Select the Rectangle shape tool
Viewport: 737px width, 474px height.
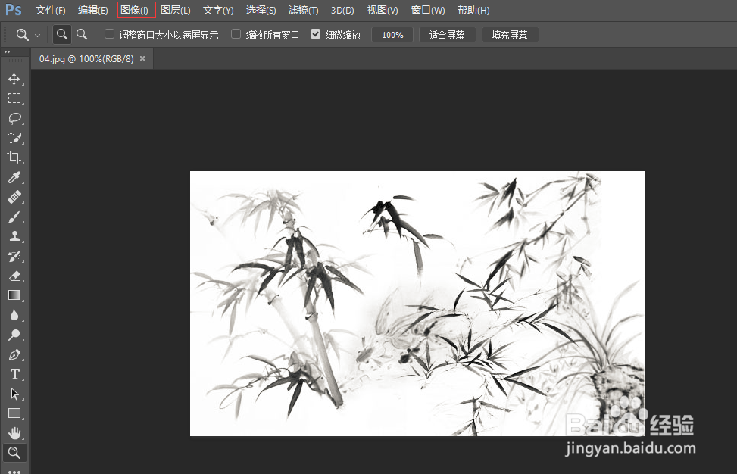coord(14,413)
